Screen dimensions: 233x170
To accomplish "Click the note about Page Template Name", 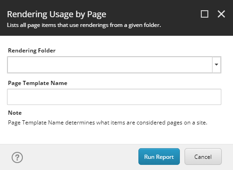I will tap(108, 123).
